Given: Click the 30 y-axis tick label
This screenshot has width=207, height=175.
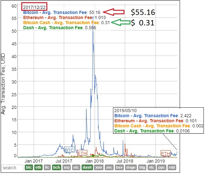Looking at the screenshot, I should (14, 82).
